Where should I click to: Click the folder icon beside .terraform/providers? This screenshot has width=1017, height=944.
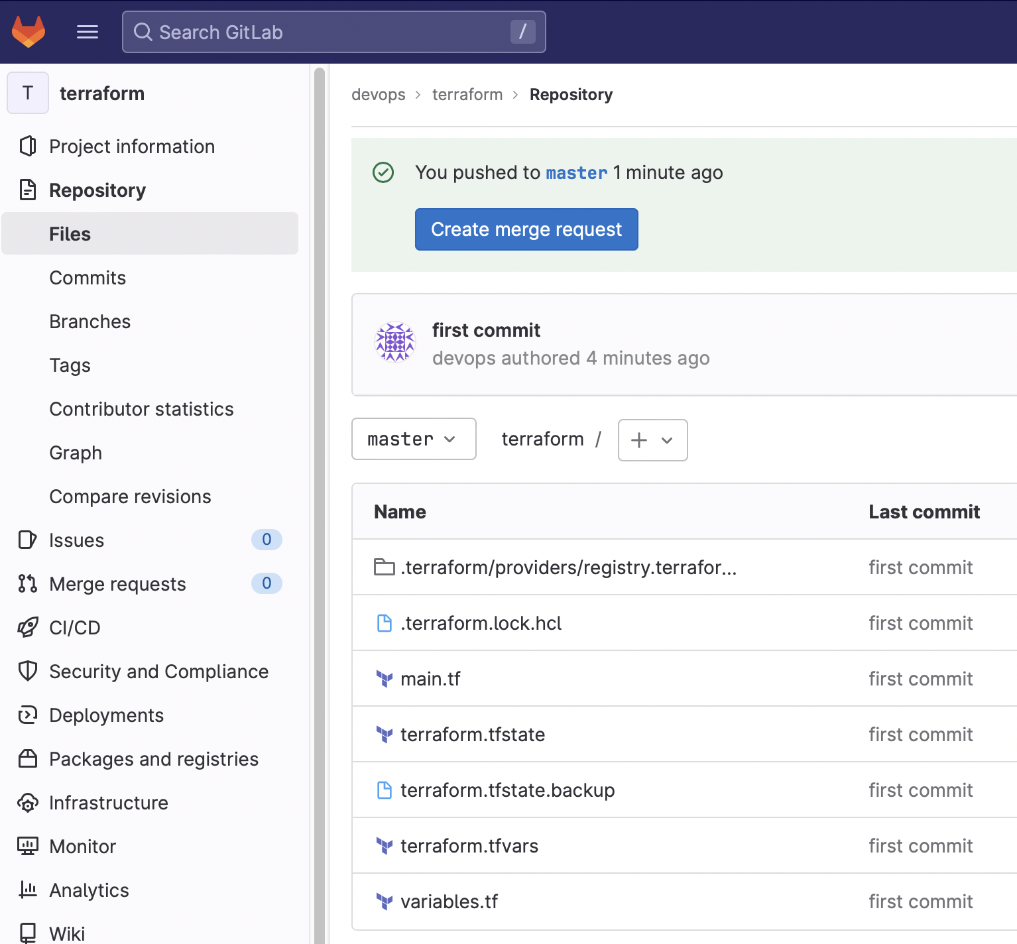(x=385, y=567)
